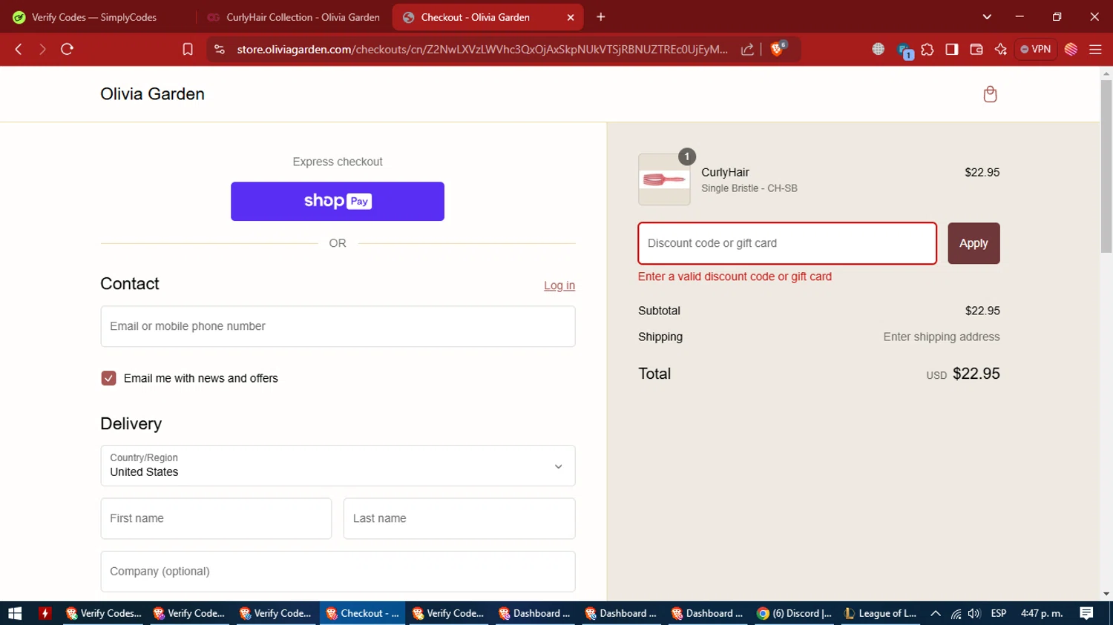
Task: Pay with Shop Pay express button
Action: (338, 201)
